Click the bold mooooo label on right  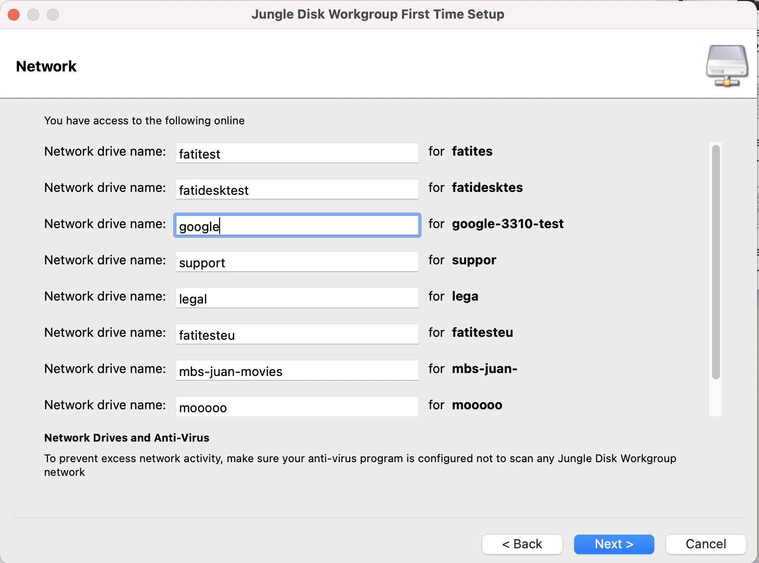[477, 405]
